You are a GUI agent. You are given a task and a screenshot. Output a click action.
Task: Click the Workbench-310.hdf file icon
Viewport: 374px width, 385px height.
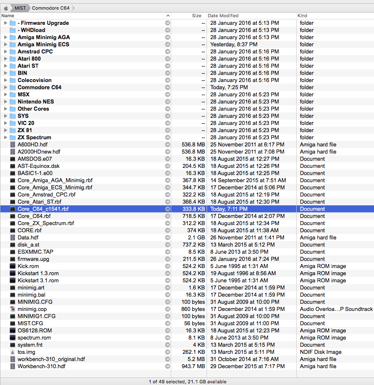pyautogui.click(x=13, y=366)
